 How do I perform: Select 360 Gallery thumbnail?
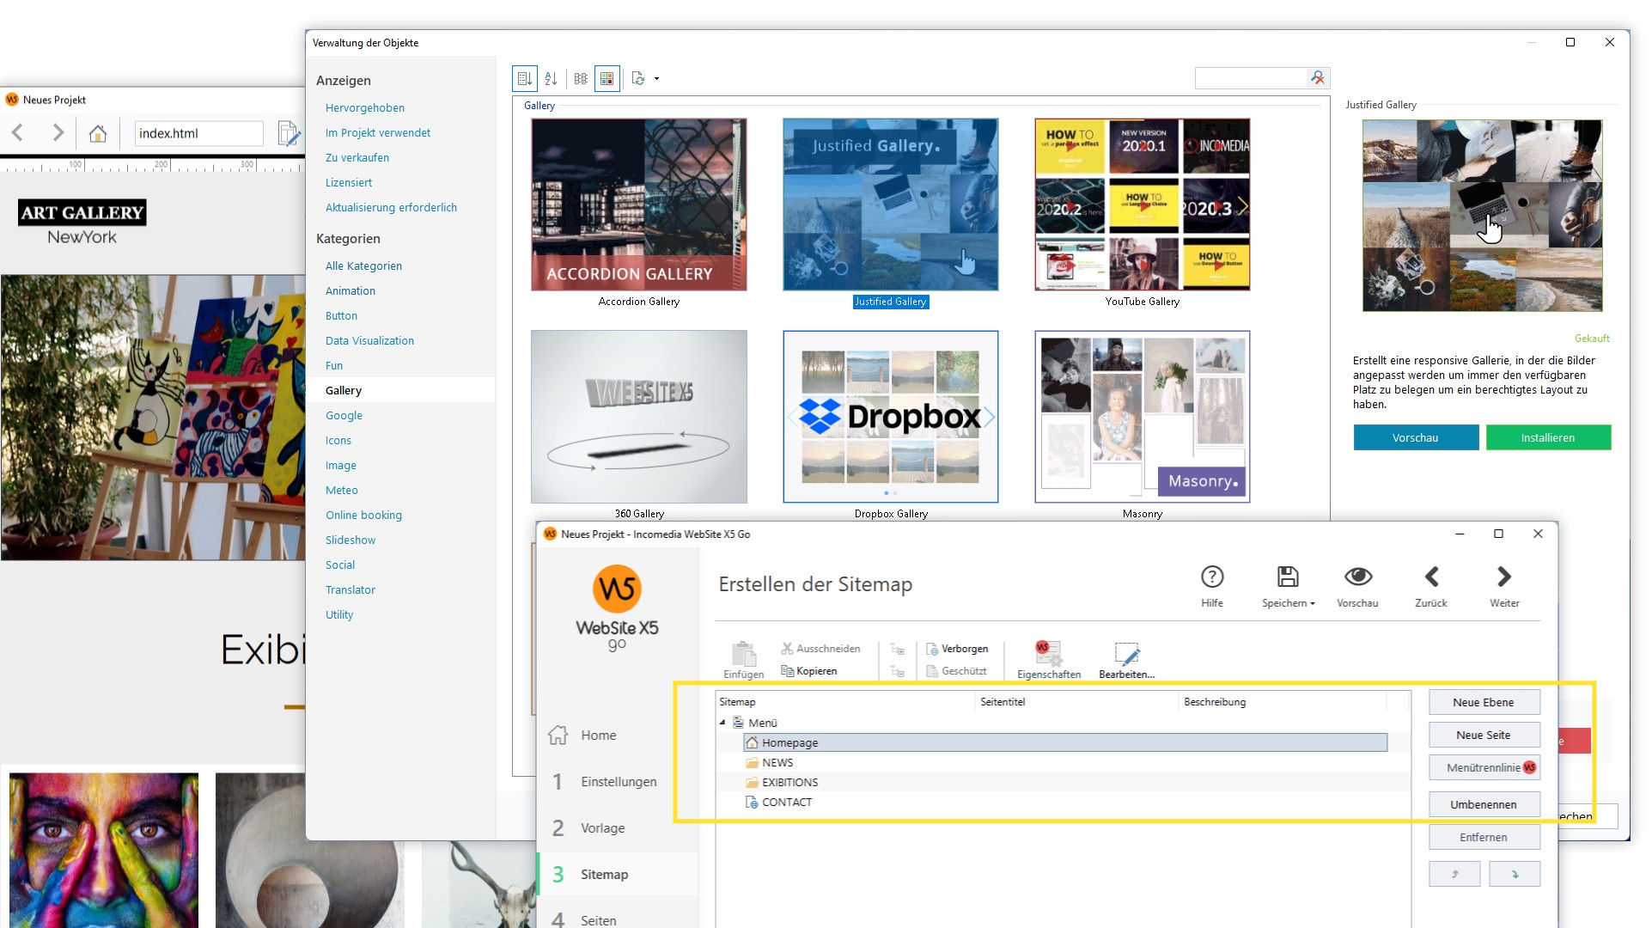(638, 417)
